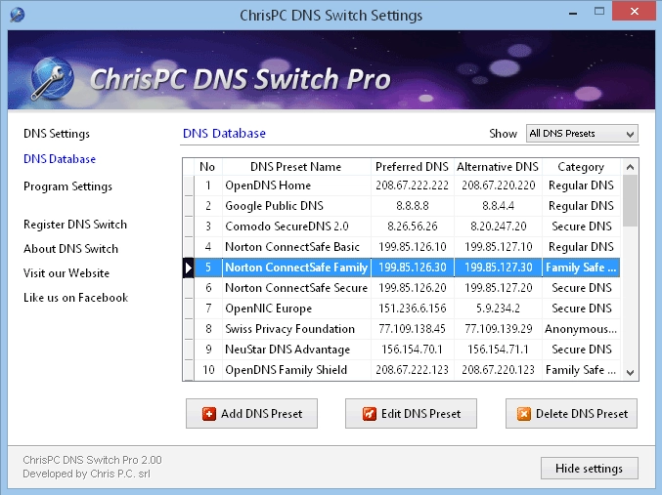Click the DNS Preset Name column header
662x495 pixels.
tap(296, 167)
